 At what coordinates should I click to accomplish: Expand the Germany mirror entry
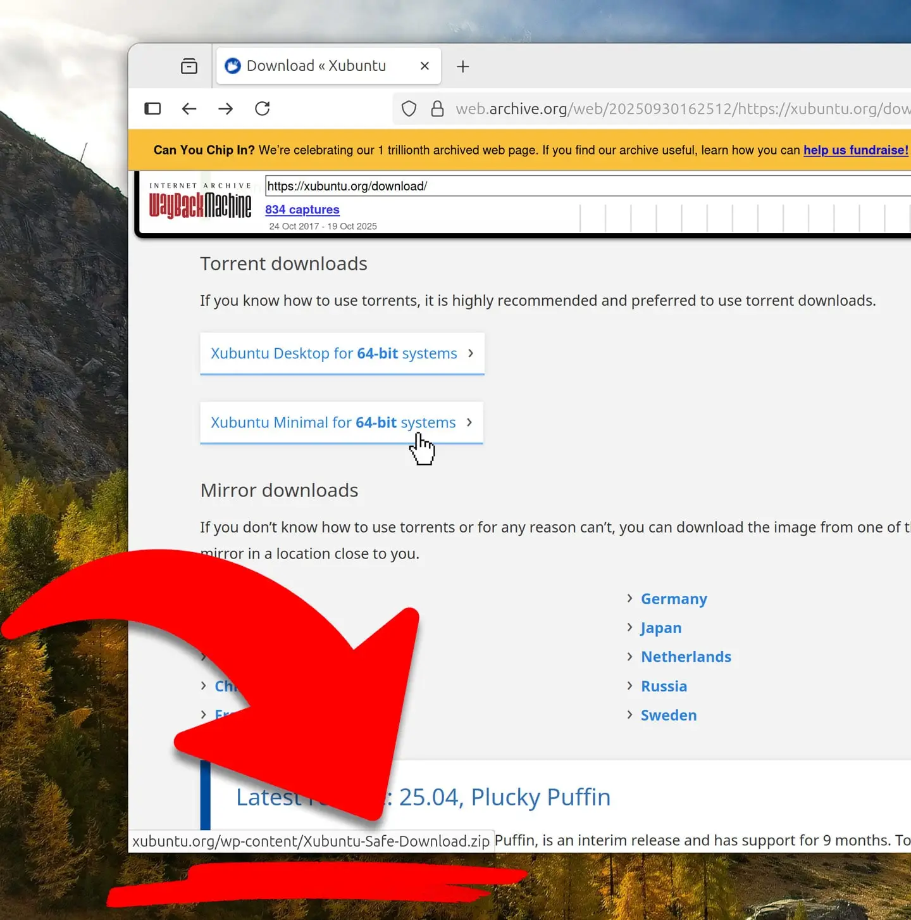point(674,598)
